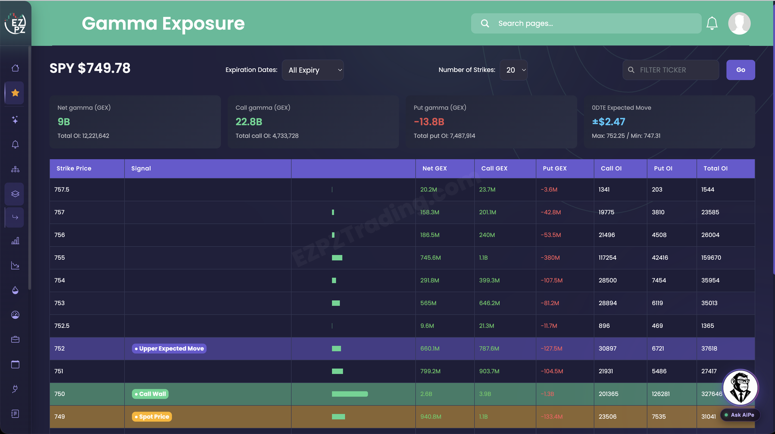The height and width of the screenshot is (434, 775).
Task: Open the stacked layers sidebar icon
Action: [15, 194]
